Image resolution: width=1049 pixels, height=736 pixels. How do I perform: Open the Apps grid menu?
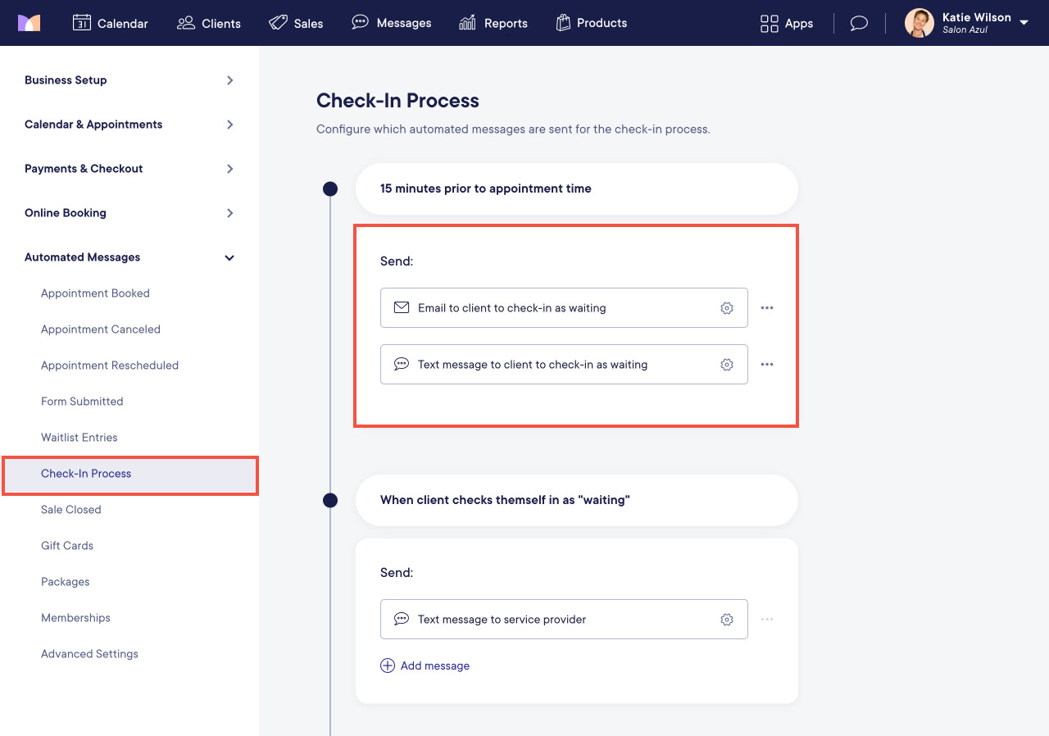coord(787,23)
